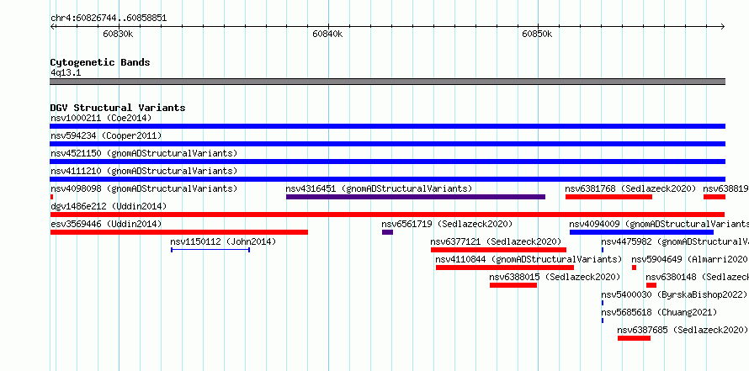Open nsv4521150 gnomAD variant label
749x371 pixels.
click(x=144, y=153)
